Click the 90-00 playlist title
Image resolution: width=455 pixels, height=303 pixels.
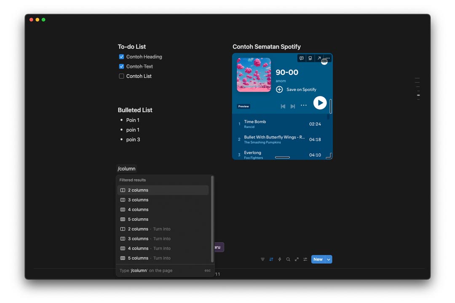point(287,72)
